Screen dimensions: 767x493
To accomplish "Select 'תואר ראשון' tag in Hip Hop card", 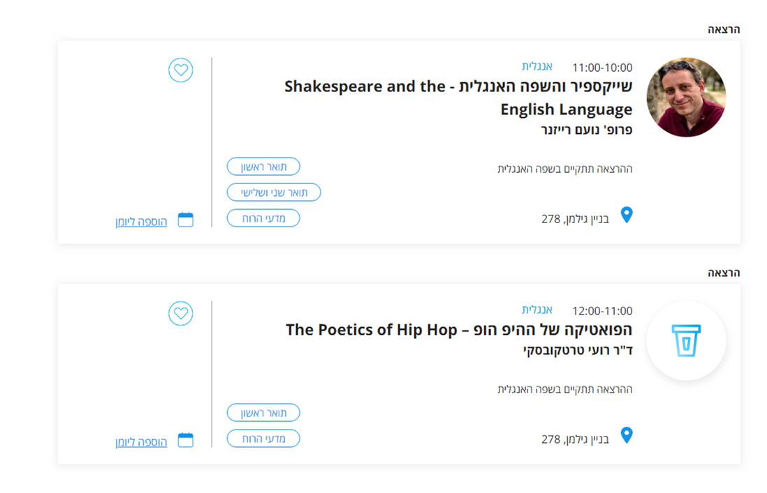I will [x=263, y=413].
